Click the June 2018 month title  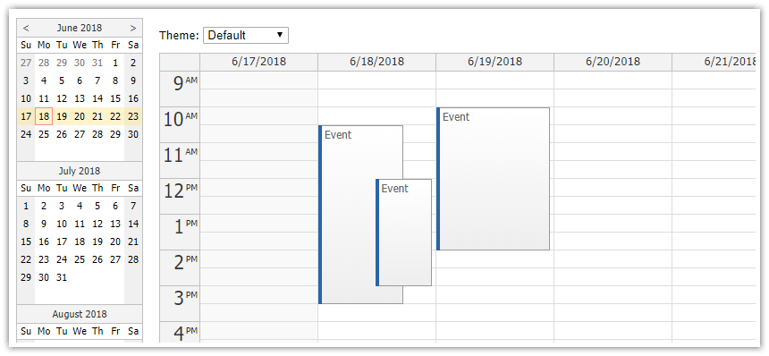click(x=80, y=28)
